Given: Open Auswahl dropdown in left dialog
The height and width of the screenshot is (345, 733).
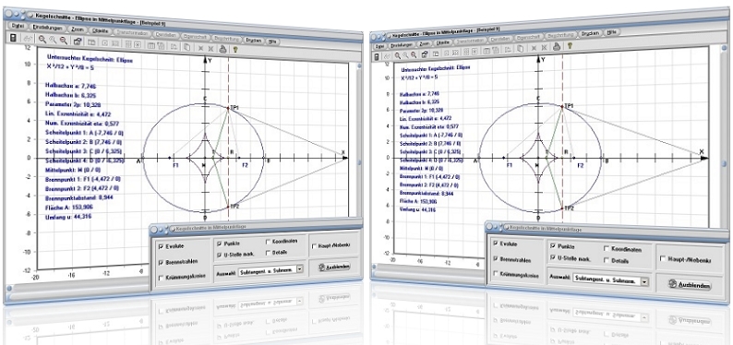Looking at the screenshot, I should pos(300,268).
